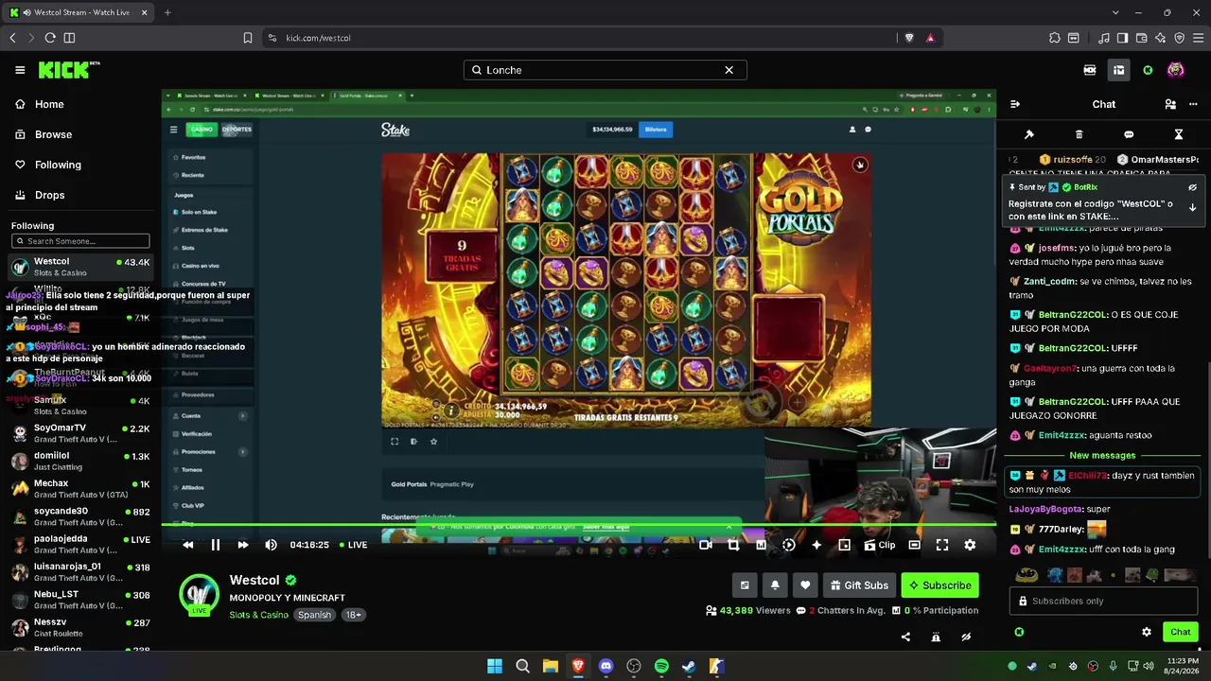Click the green Subscribe button
The height and width of the screenshot is (681, 1211).
click(x=939, y=585)
